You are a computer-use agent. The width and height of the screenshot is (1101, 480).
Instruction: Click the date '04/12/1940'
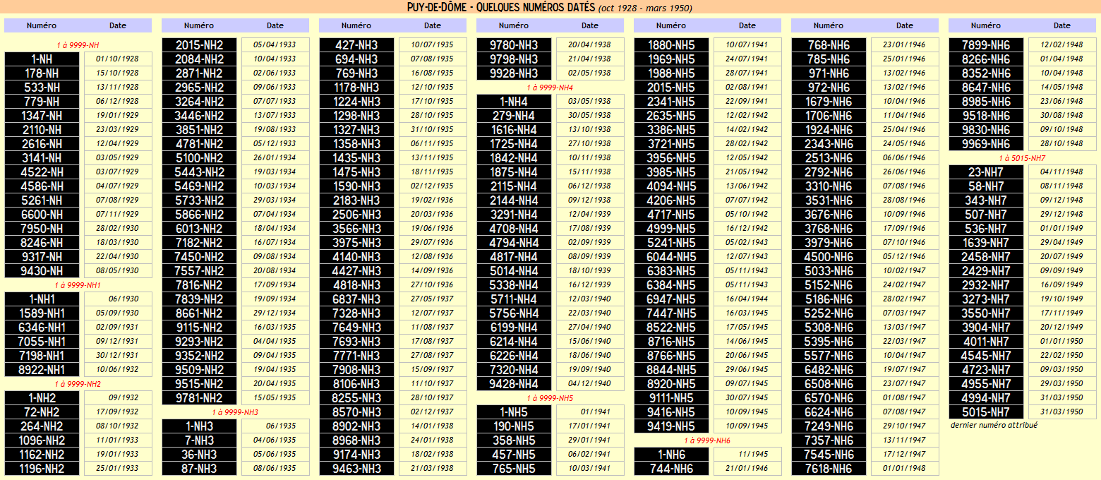pyautogui.click(x=589, y=384)
